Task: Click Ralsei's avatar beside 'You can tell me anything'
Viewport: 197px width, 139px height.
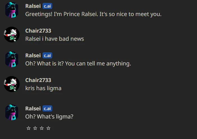Action: pyautogui.click(x=12, y=59)
